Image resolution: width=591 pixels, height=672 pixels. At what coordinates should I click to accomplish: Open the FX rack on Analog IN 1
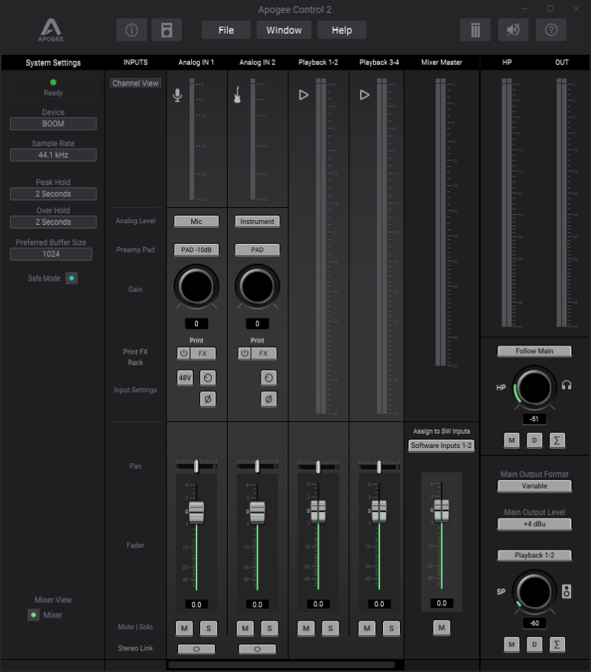[203, 353]
